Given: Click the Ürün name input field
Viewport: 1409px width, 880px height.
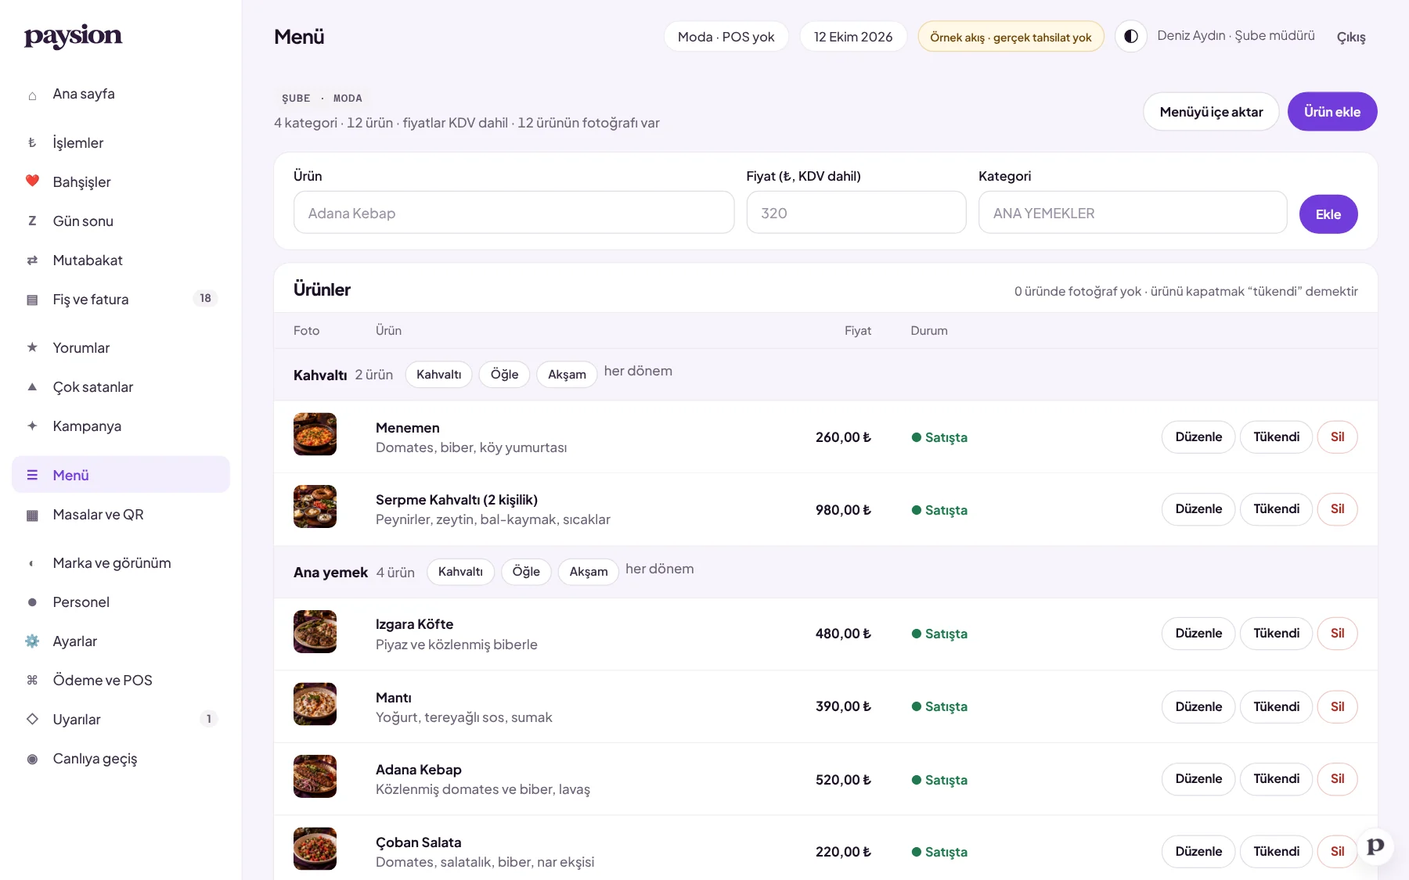Looking at the screenshot, I should (x=514, y=213).
